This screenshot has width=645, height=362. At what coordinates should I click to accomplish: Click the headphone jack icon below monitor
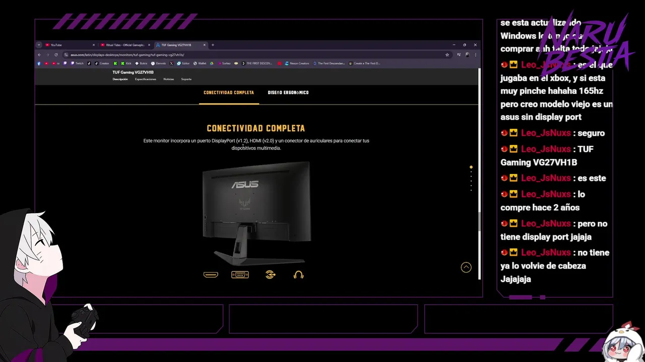pyautogui.click(x=298, y=275)
